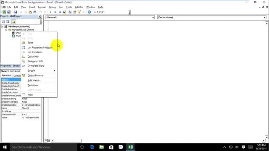Screen dimensions: 269x151
Task: Switch to Full Module View at code window bottom
Action: pos(49,141)
